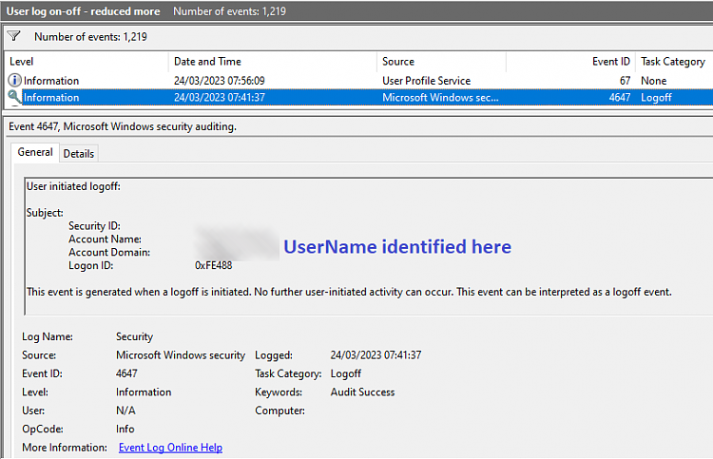The height and width of the screenshot is (459, 713).
Task: Click the Account Name label
Action: (x=105, y=239)
